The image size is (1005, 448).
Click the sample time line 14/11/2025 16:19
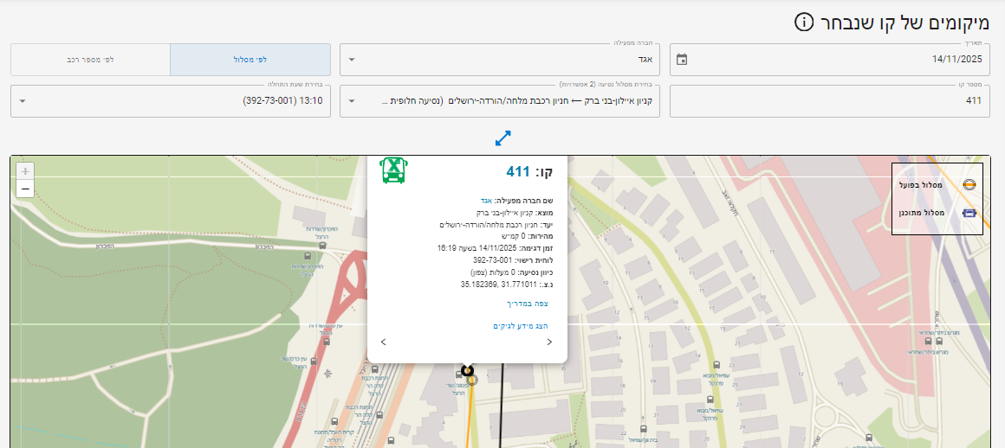pos(495,248)
